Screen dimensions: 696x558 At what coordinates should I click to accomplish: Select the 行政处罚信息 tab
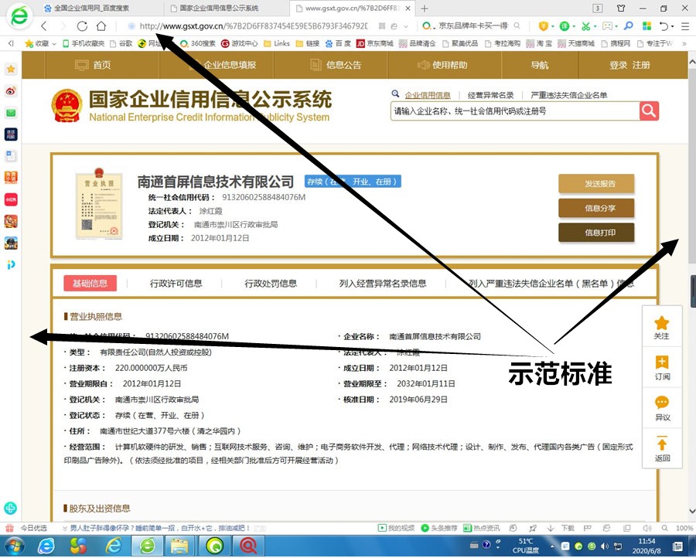pos(271,283)
